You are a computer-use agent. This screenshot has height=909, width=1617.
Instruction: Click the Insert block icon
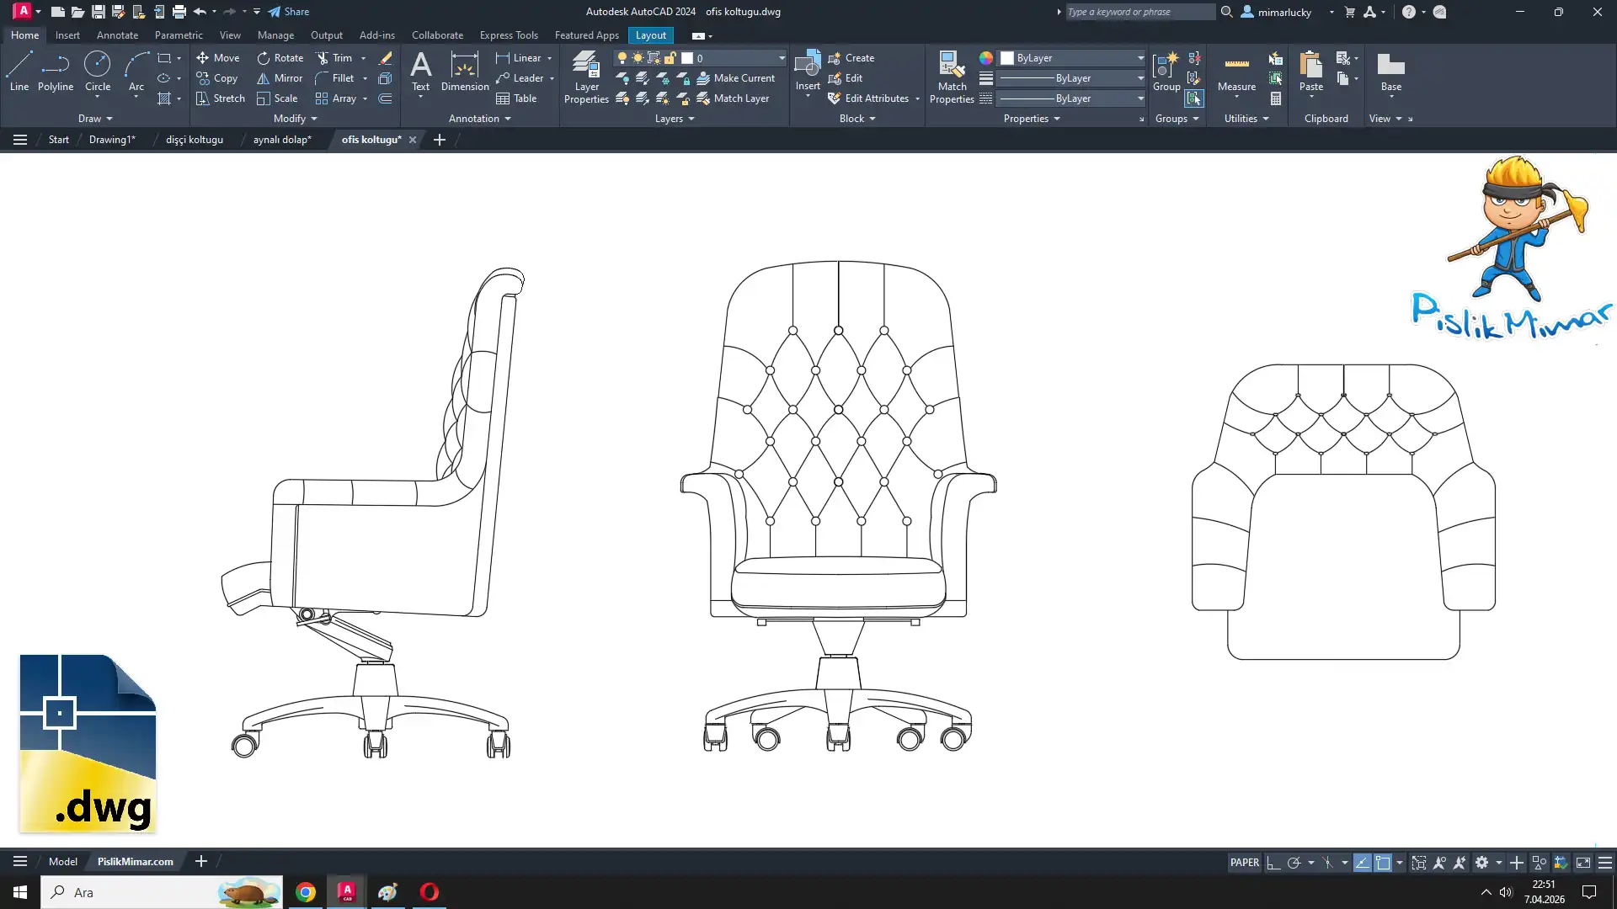807,66
